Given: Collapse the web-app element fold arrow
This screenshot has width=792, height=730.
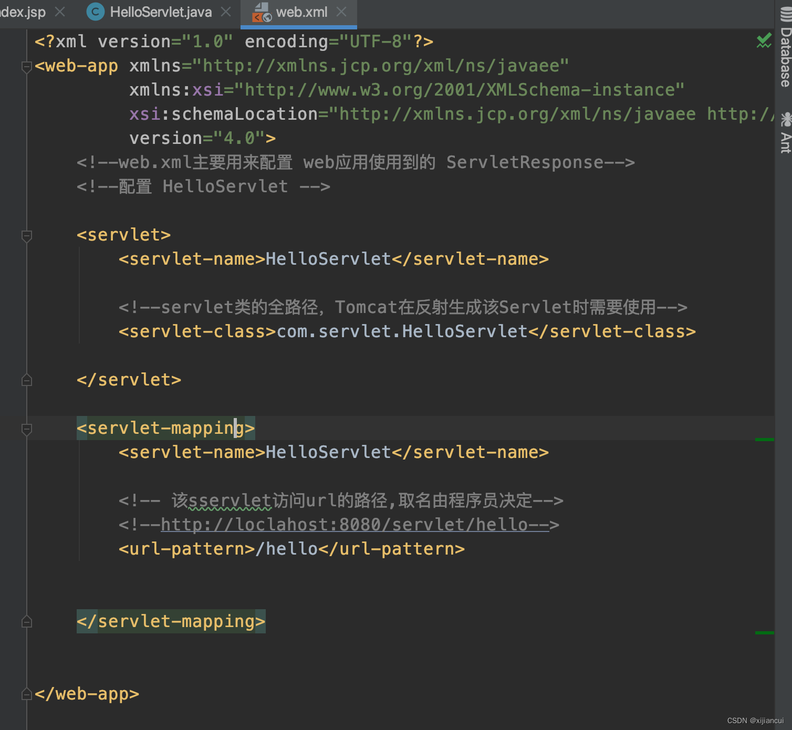Looking at the screenshot, I should click(x=26, y=66).
